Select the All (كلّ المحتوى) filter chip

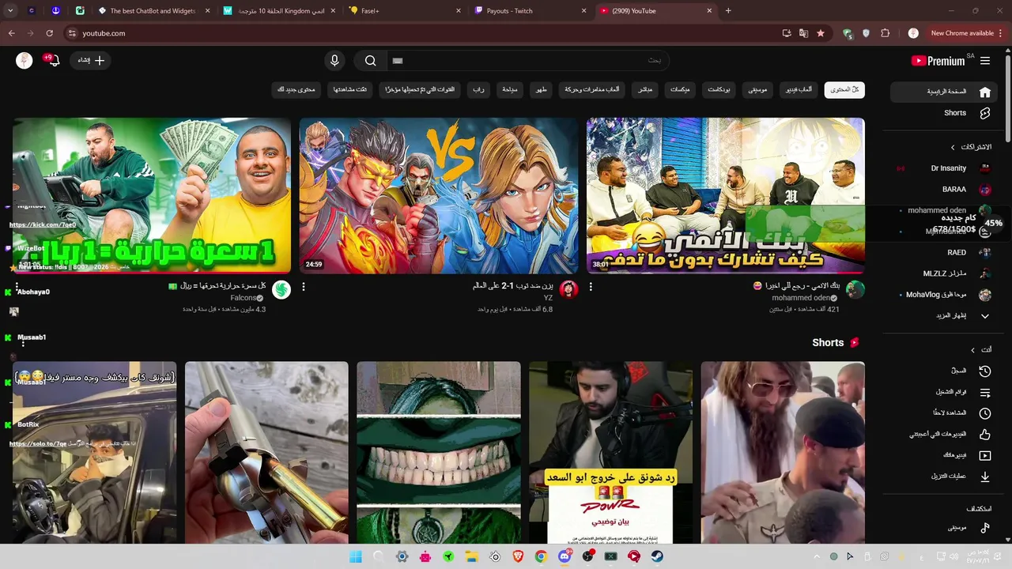844,89
